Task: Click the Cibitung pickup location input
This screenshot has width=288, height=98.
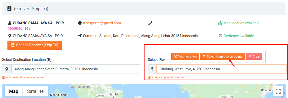Action: (221, 69)
